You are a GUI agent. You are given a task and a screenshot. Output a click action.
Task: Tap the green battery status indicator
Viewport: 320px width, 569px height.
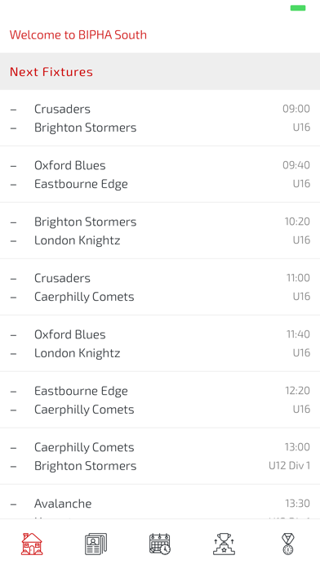[298, 8]
